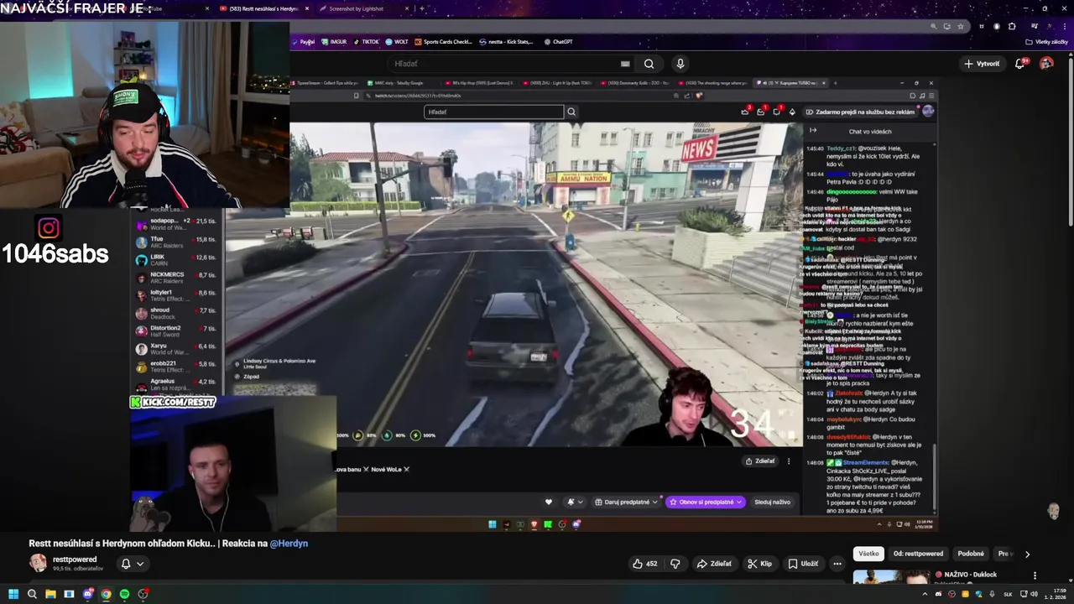The image size is (1074, 604).
Task: Click the YouTube voice search microphone icon
Action: tap(680, 64)
